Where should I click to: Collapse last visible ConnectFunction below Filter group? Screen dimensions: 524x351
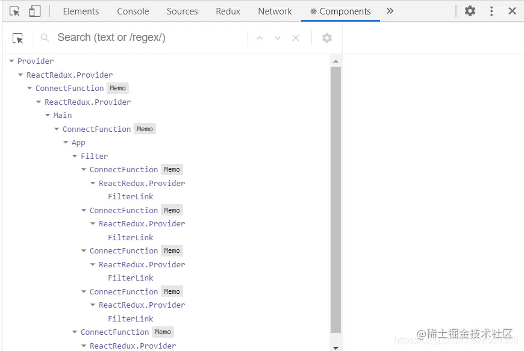tap(75, 332)
